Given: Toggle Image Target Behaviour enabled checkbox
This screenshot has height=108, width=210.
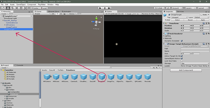Looking at the screenshot, I should tap(168, 44).
